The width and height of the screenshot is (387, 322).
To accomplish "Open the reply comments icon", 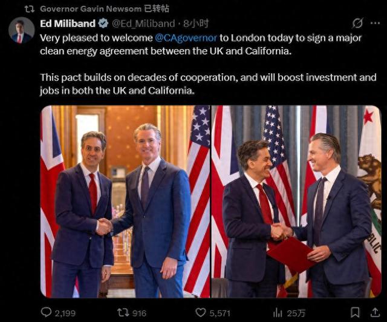I will tap(46, 312).
